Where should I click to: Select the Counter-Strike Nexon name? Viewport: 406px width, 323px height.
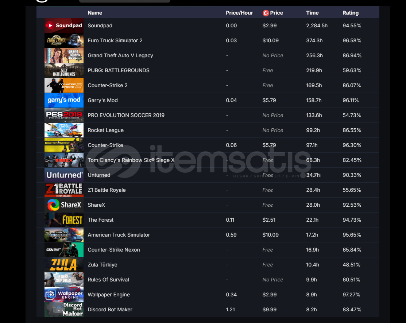pyautogui.click(x=114, y=250)
